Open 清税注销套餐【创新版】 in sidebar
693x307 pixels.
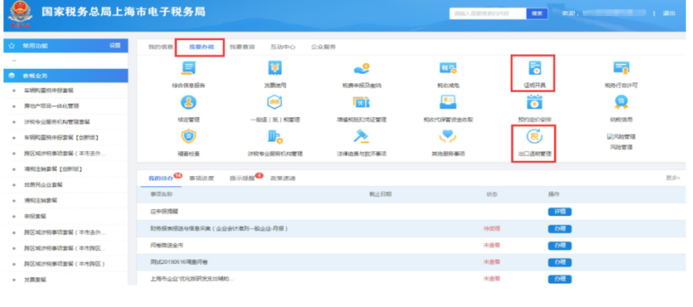tap(54, 169)
